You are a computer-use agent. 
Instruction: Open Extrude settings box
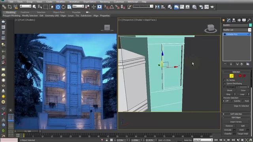pos(234,130)
